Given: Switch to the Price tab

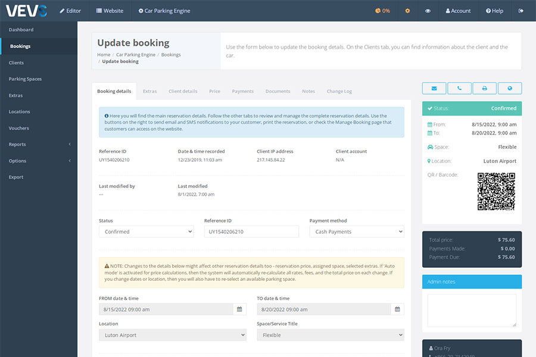Looking at the screenshot, I should click(214, 91).
